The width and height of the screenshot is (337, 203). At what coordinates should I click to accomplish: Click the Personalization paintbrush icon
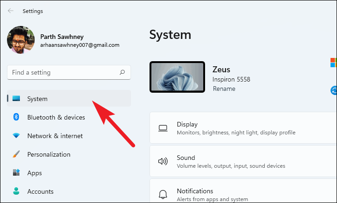pyautogui.click(x=16, y=154)
